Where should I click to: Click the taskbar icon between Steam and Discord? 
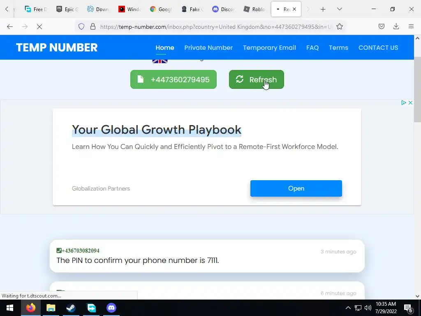pos(91,308)
